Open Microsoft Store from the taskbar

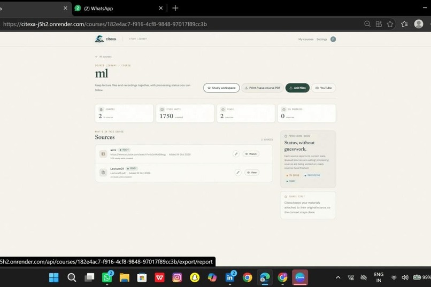tap(142, 277)
